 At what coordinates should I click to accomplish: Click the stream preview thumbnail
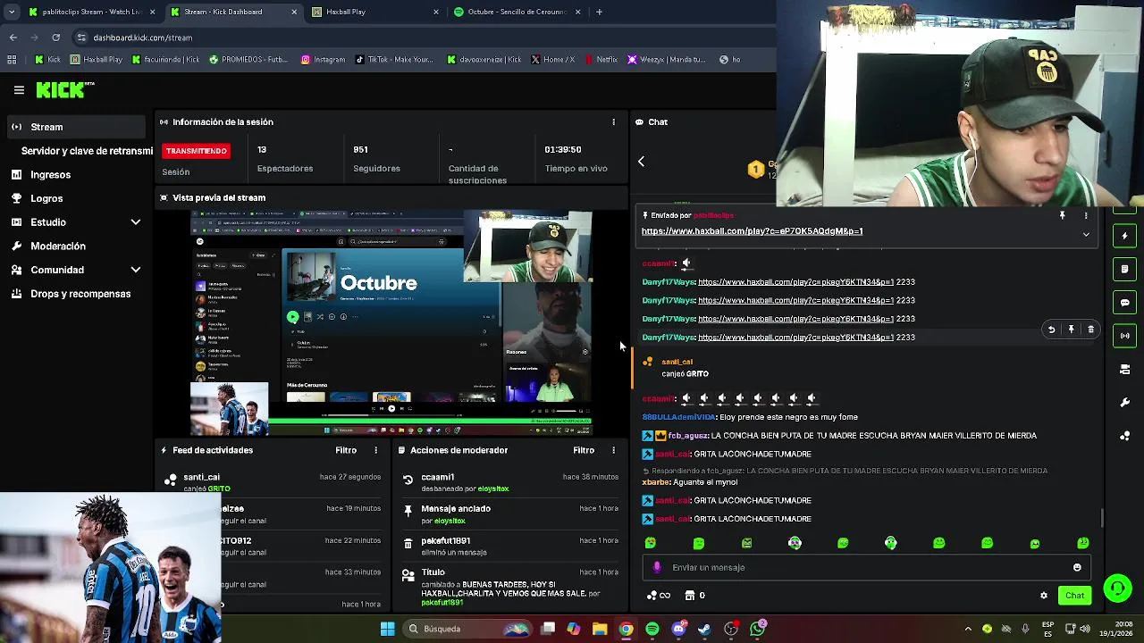[x=391, y=323]
